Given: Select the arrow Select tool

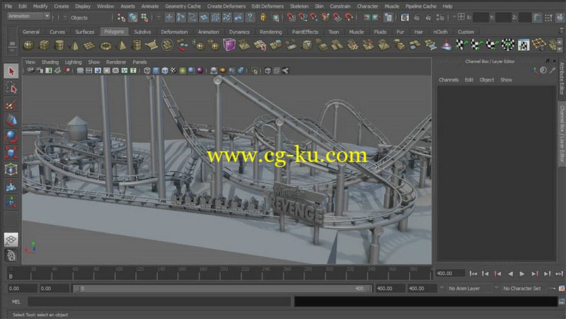Looking at the screenshot, I should pos(11,71).
